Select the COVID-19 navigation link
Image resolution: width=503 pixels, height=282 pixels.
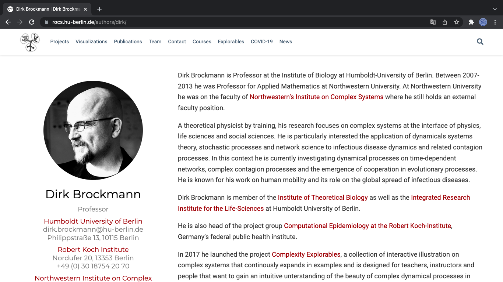[261, 42]
